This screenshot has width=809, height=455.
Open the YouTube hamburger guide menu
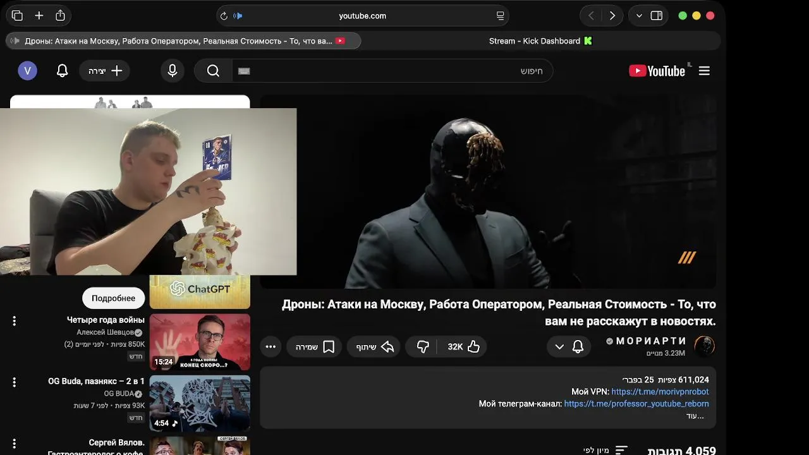(x=704, y=71)
